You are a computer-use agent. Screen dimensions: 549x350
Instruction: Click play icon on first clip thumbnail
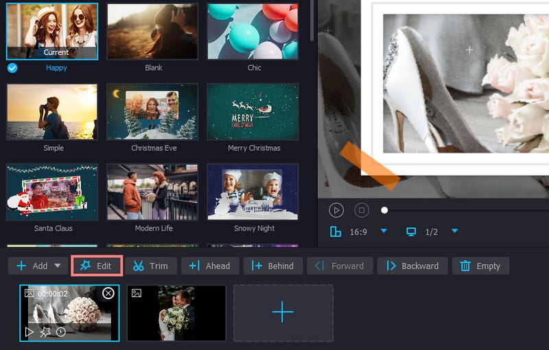[x=30, y=331]
